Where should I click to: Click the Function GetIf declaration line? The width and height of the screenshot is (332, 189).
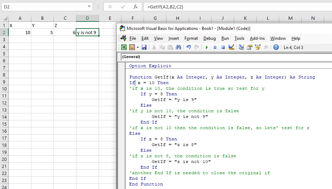(x=222, y=77)
